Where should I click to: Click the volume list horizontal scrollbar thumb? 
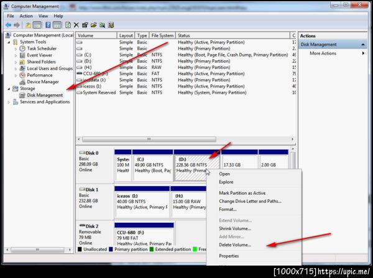(149, 139)
